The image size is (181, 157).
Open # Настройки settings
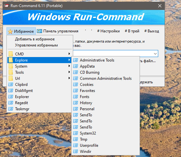[108, 31]
